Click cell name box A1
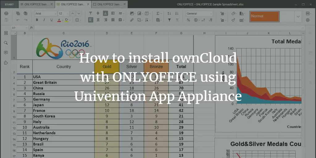The width and height of the screenshot is (316, 158). tap(19, 28)
